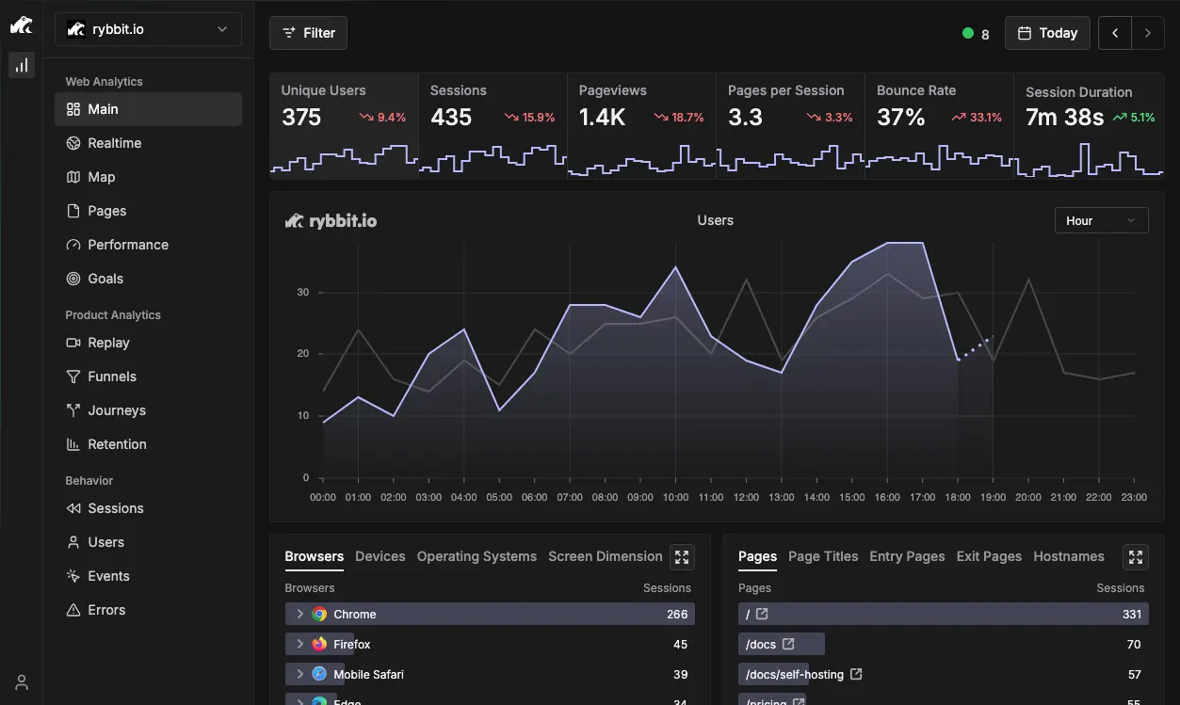
Task: Open external link icon beside /docs/self-hosting
Action: click(x=856, y=674)
